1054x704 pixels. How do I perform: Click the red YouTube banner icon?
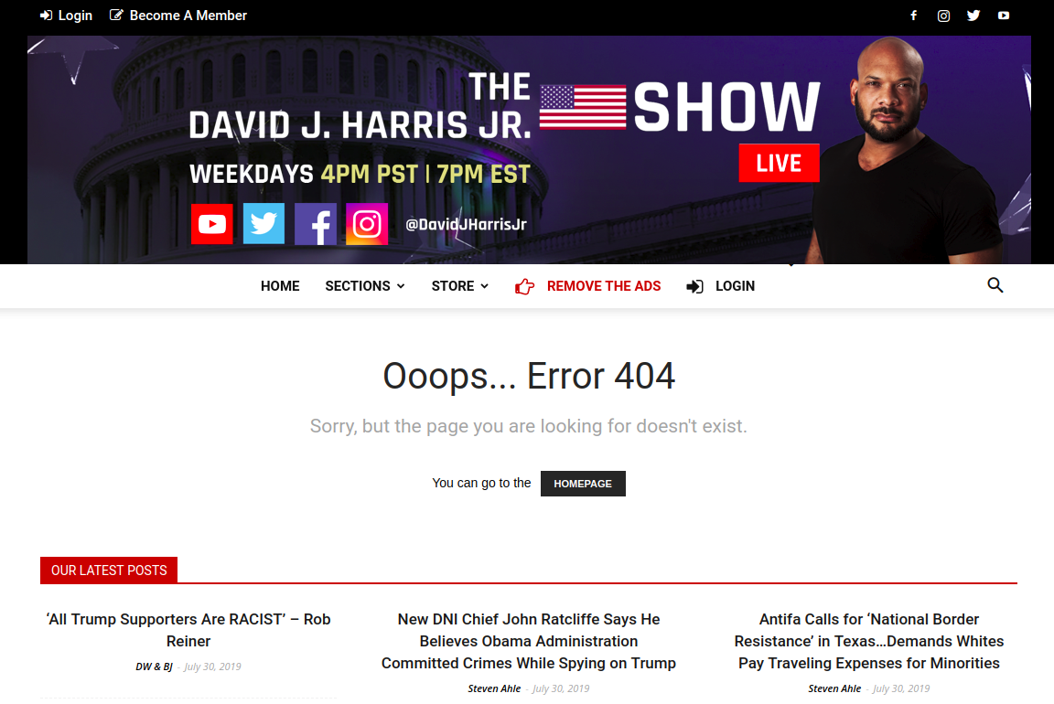click(x=211, y=224)
